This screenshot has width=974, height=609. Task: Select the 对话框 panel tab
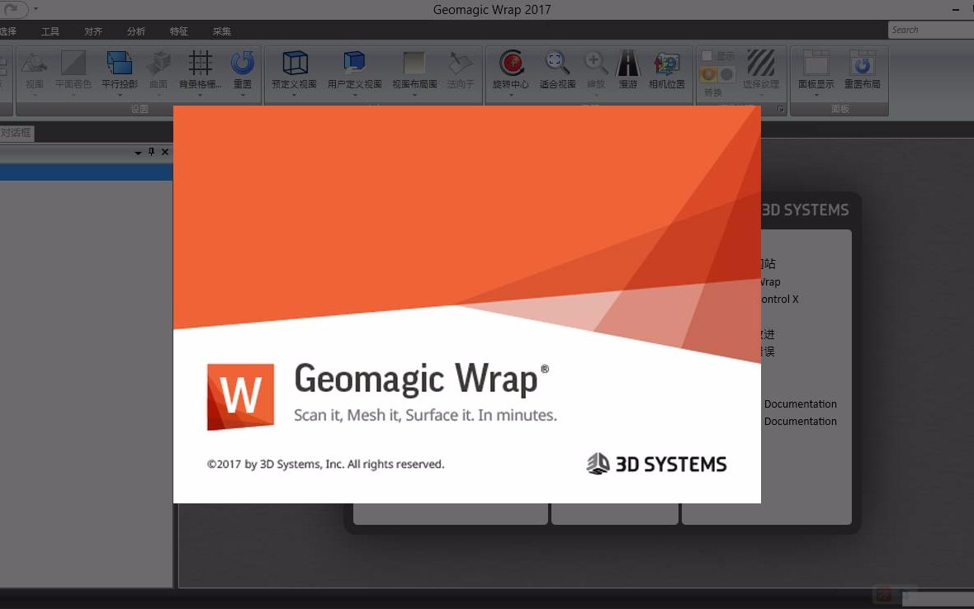[17, 133]
